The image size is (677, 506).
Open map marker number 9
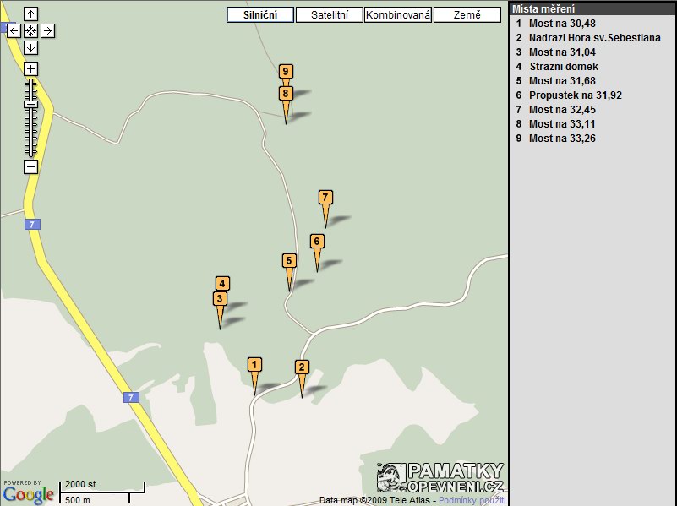287,72
